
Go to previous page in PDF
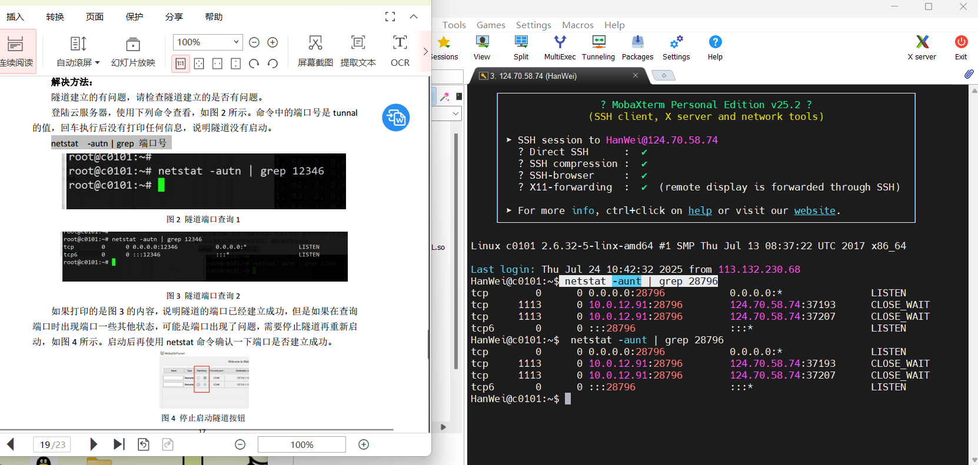[10, 444]
